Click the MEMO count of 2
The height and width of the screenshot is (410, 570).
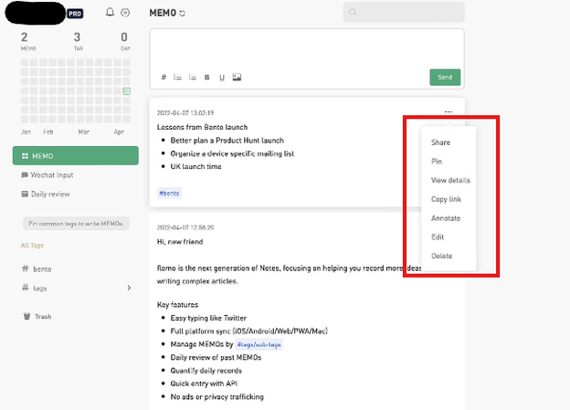coord(25,37)
